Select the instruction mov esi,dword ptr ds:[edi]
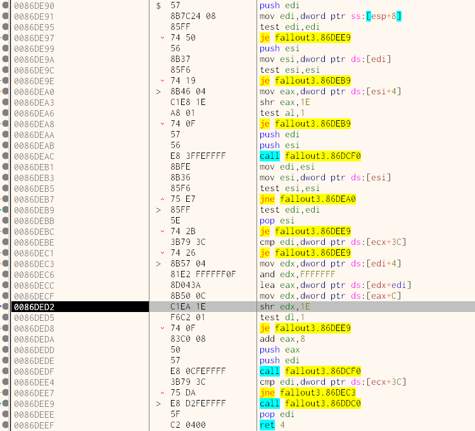 pyautogui.click(x=326, y=59)
